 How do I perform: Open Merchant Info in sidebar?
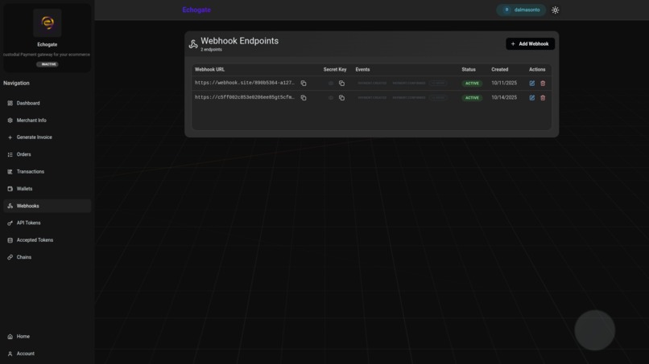coord(48,121)
